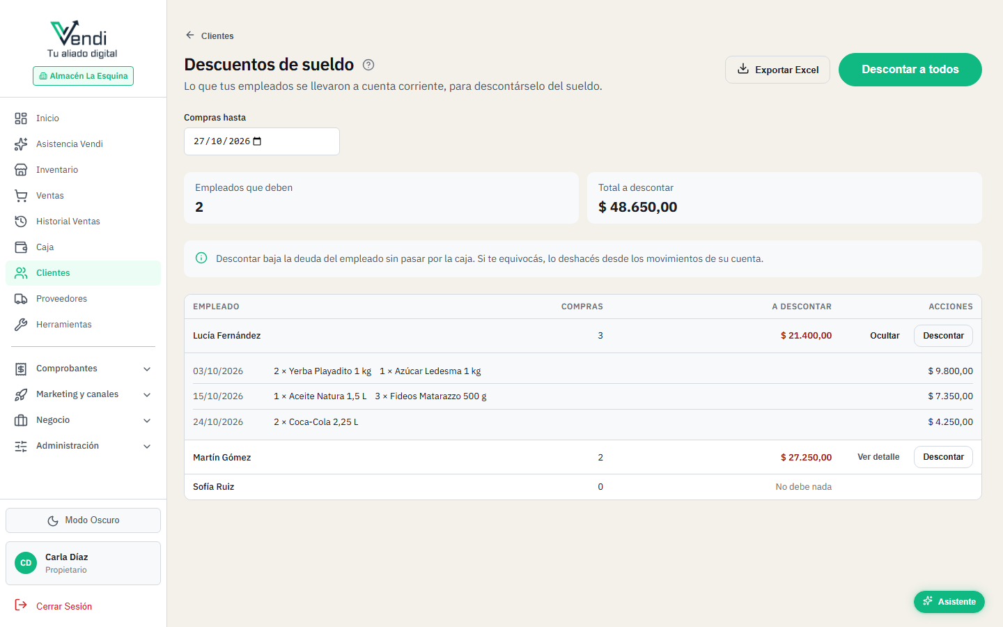Click the Almacén La Esquina store badge
This screenshot has height=627, width=1003.
tap(83, 76)
